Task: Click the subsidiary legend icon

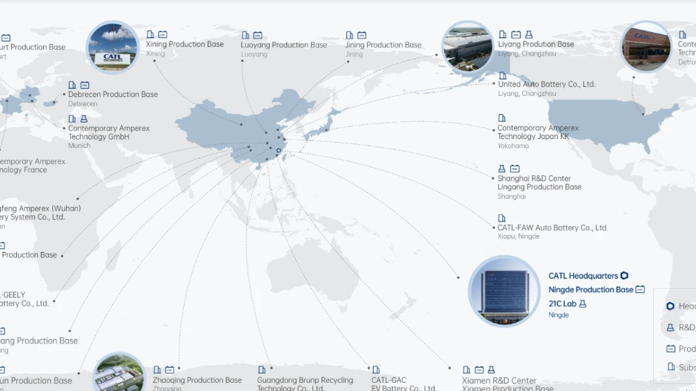Action: point(671,367)
